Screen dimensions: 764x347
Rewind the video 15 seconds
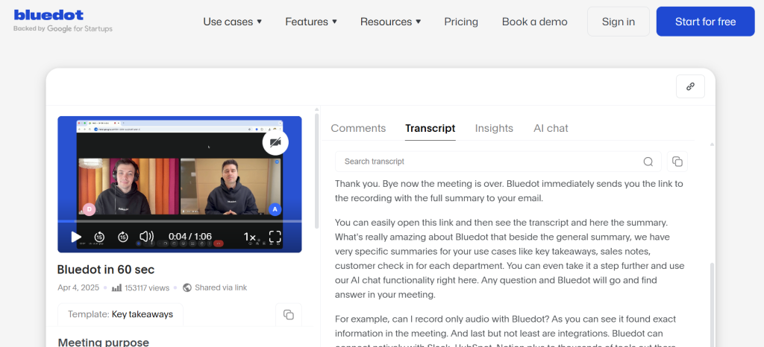pos(99,237)
